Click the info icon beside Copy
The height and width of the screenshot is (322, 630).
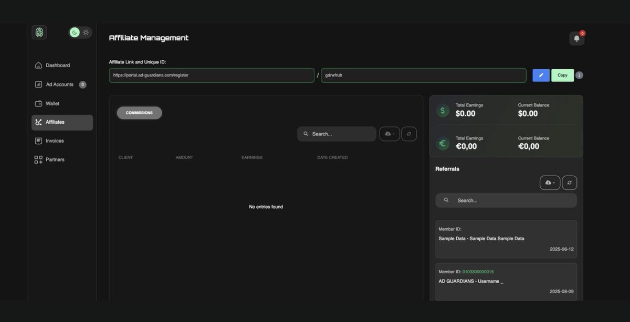(x=579, y=75)
